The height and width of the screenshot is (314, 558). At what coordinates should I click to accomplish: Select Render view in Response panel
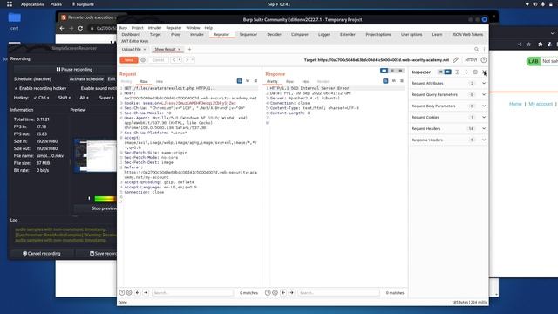323,81
